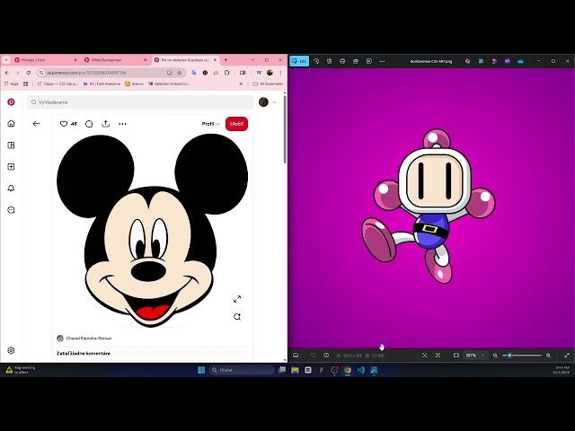Click the rotate icon in Photos toolbar
Screen dimensions: 575x431
[x=316, y=61]
